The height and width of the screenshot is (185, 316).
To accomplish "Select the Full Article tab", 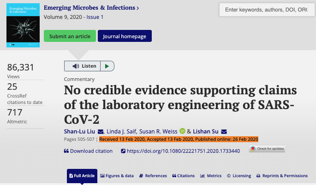I will [x=82, y=176].
